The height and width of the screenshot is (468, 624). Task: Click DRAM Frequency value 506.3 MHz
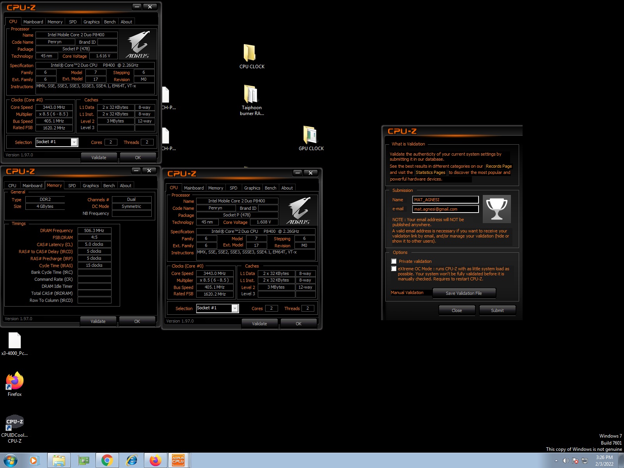click(94, 230)
